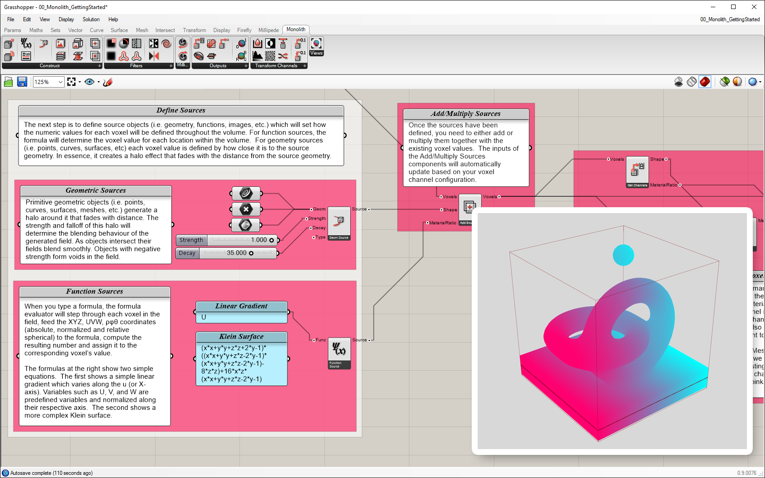Viewport: 765px width, 478px height.
Task: Toggle the orange document preview settings sphere
Action: pos(737,82)
